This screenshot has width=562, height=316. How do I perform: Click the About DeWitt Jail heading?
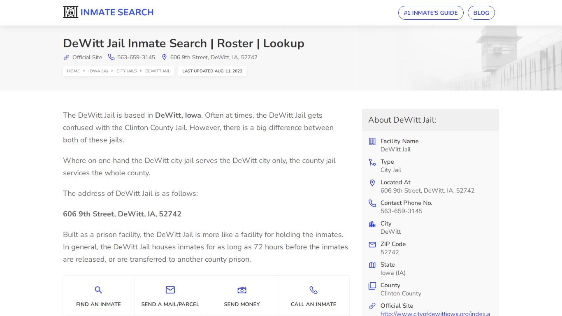pos(402,120)
